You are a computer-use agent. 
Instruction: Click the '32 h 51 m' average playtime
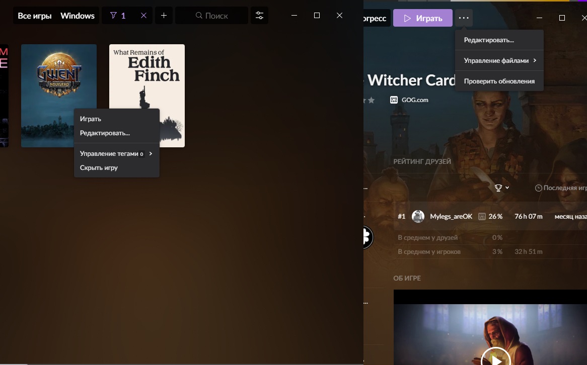coord(528,252)
